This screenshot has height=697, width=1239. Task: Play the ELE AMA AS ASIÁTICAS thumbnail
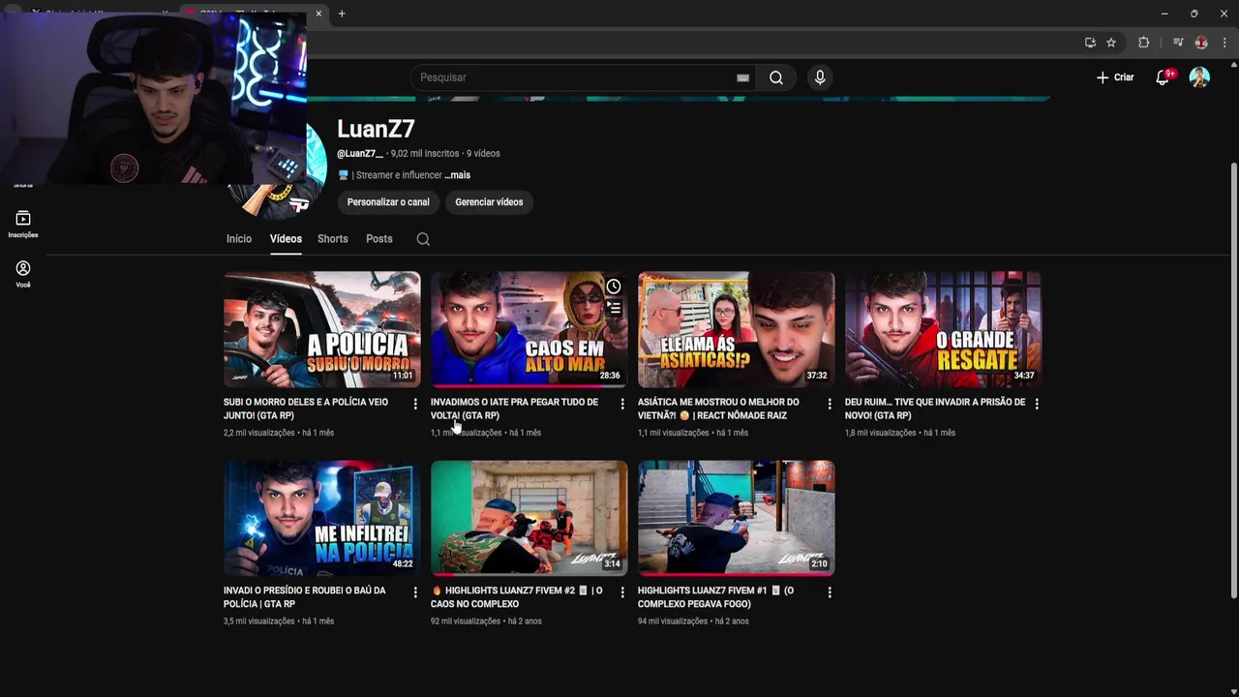[737, 329]
